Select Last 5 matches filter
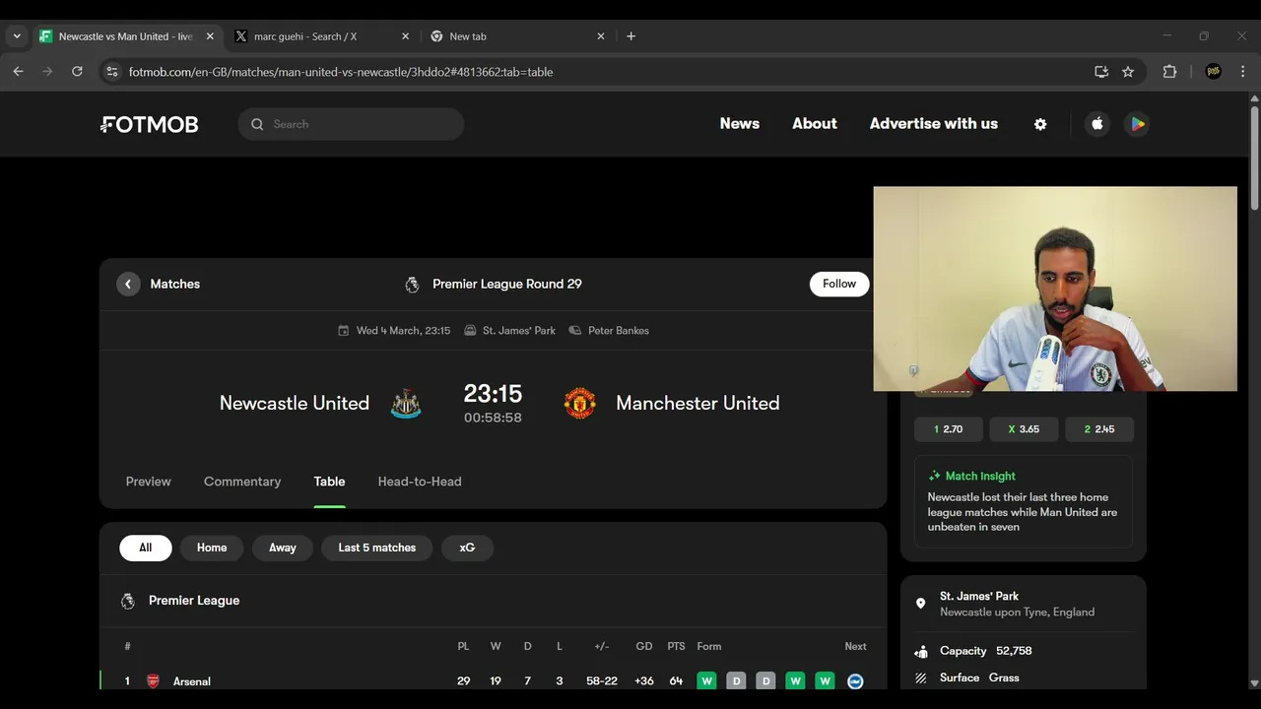The image size is (1261, 709). pos(377,548)
